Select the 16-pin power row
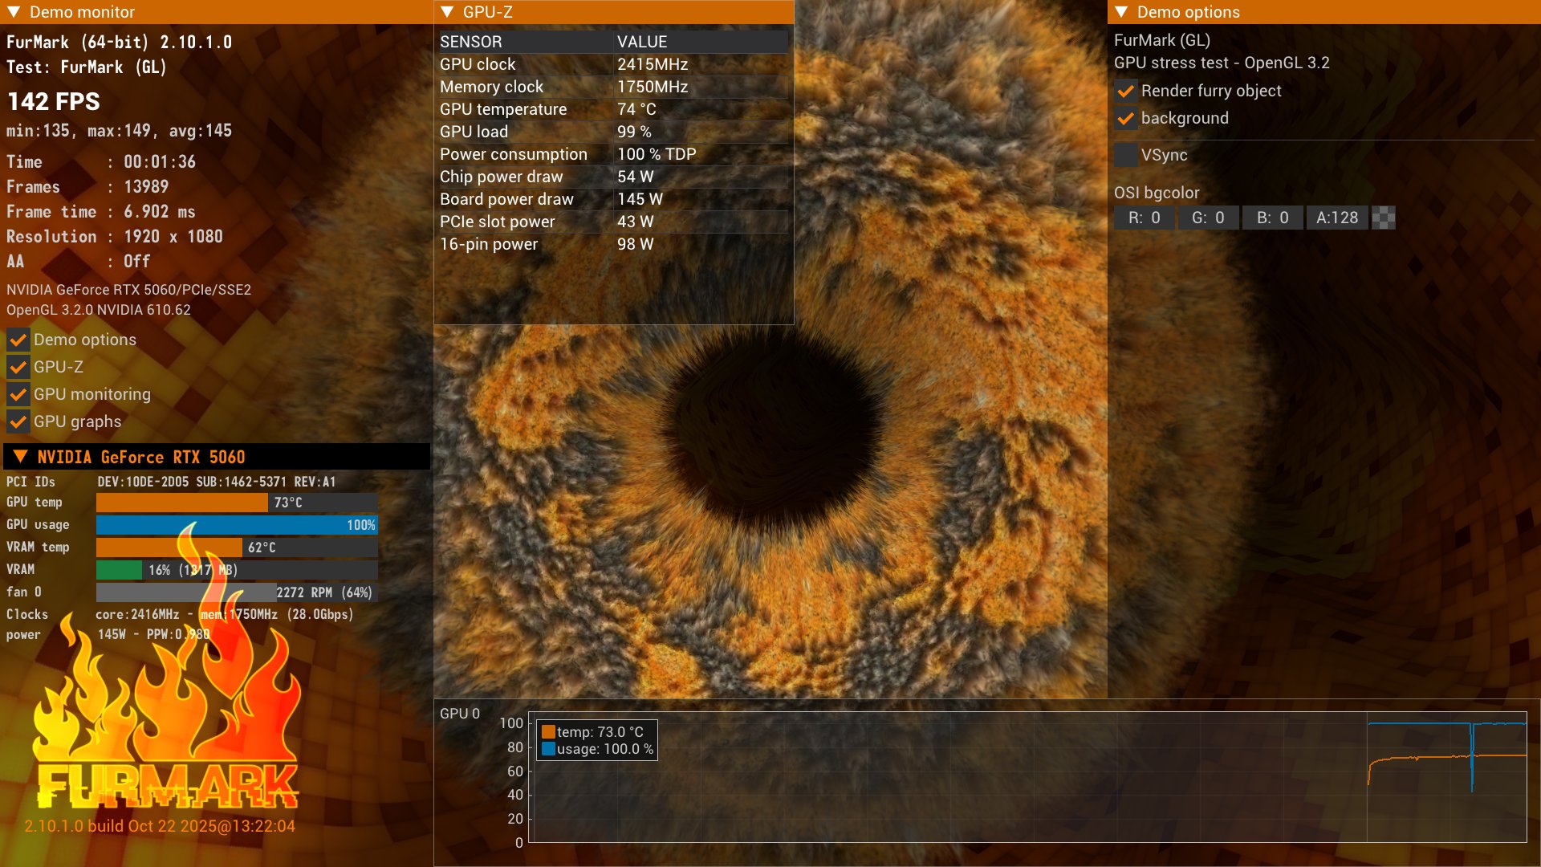 [x=614, y=244]
